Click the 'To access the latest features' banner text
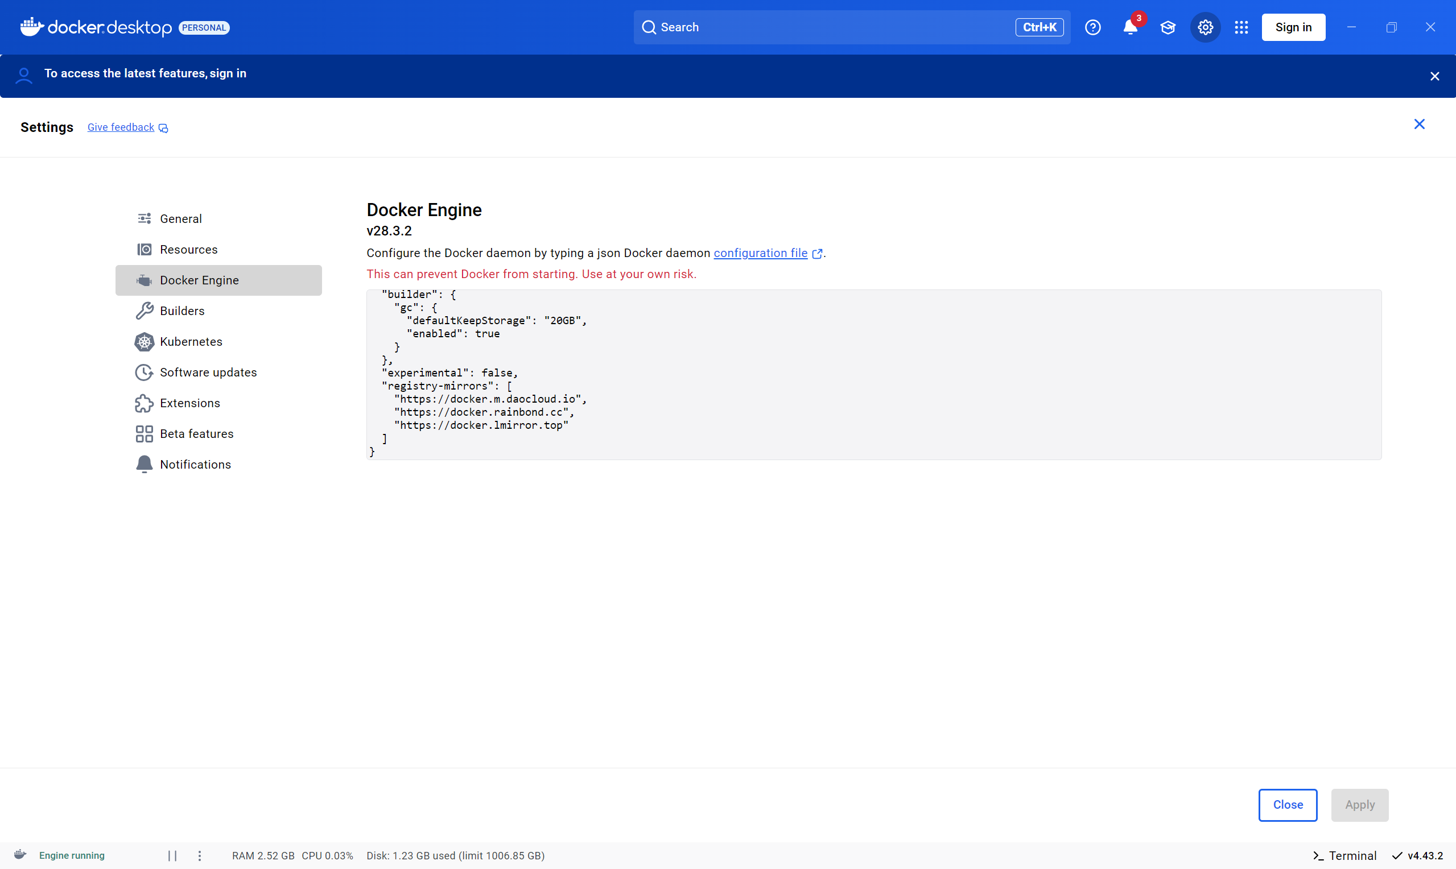The image size is (1456, 869). [145, 73]
